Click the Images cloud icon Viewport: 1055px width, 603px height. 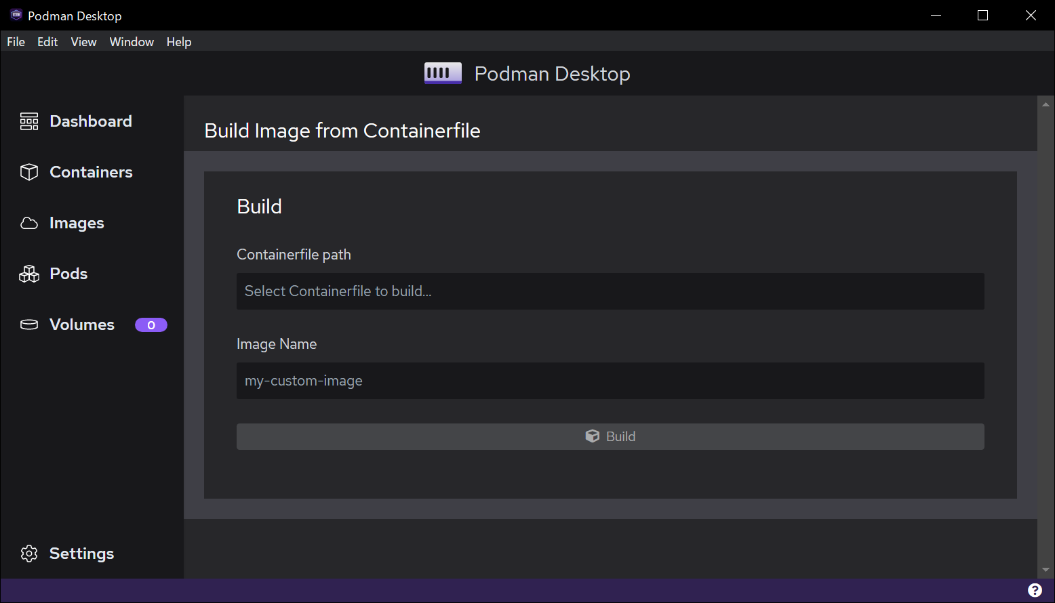(x=29, y=223)
